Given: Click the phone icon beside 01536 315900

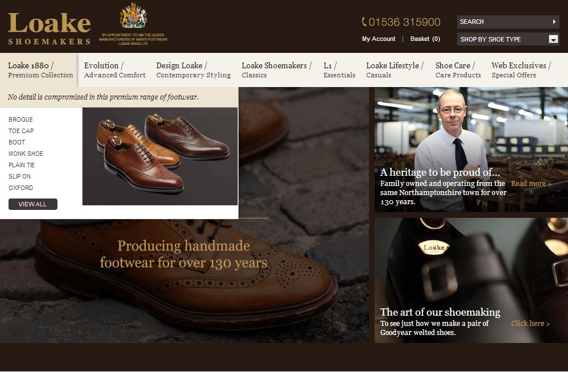Looking at the screenshot, I should [x=364, y=22].
